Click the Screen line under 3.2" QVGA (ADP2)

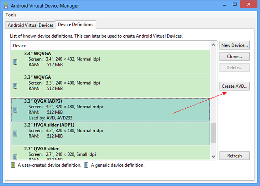(x=66, y=107)
